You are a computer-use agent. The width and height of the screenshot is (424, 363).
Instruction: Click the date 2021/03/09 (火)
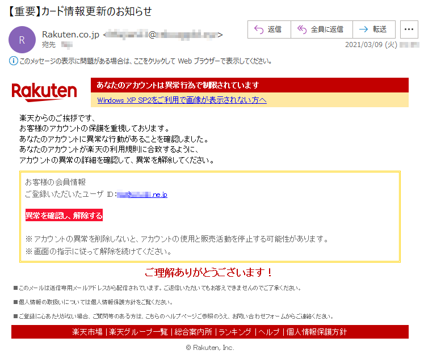(371, 45)
